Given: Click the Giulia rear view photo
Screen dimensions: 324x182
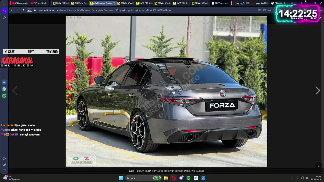Looking at the screenshot, I should tap(166, 91).
